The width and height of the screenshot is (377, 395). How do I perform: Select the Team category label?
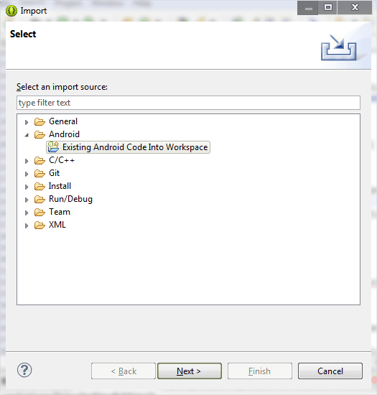[60, 212]
